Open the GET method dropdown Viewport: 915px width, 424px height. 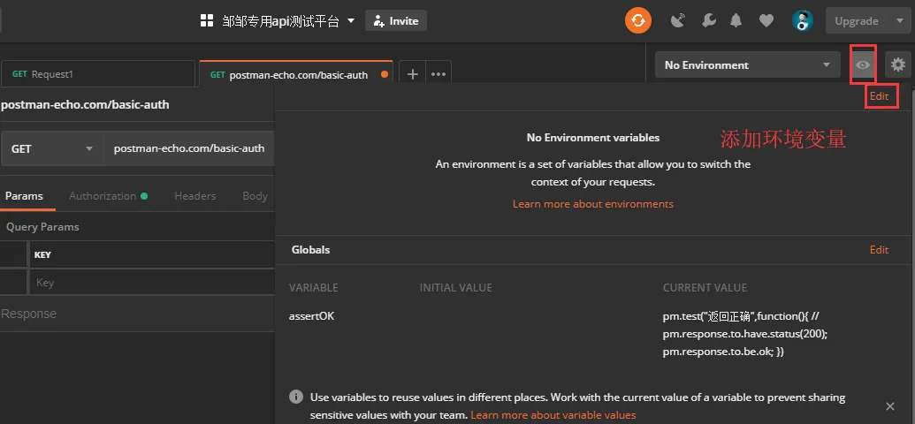point(52,148)
